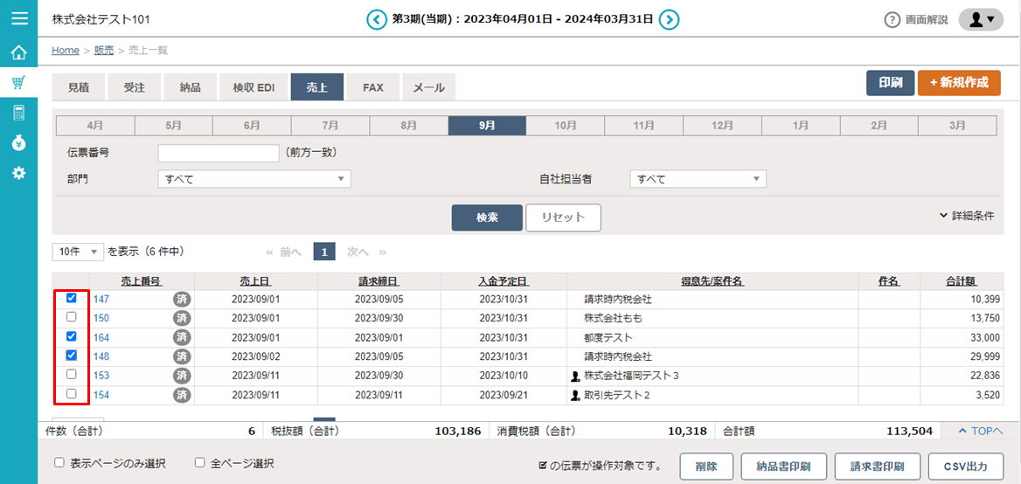The image size is (1021, 484).
Task: Click the CSV出力 button
Action: click(x=965, y=467)
